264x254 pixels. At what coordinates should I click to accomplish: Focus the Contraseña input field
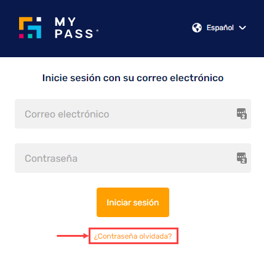click(x=133, y=158)
